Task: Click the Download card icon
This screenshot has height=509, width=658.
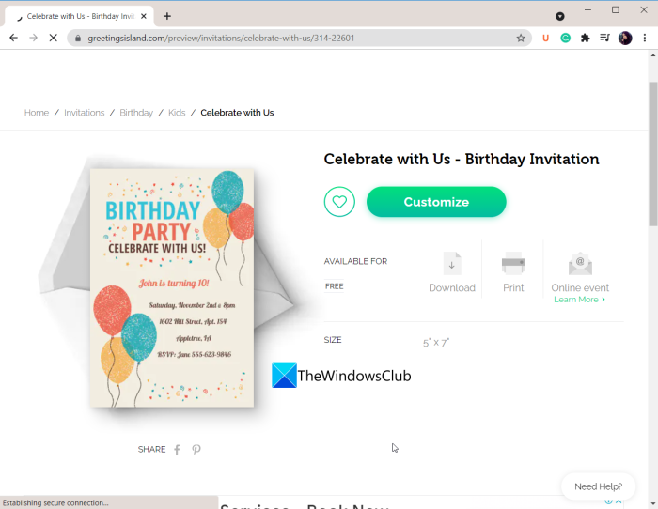Action: [452, 264]
